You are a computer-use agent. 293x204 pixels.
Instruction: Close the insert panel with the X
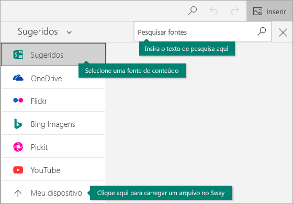coord(283,33)
